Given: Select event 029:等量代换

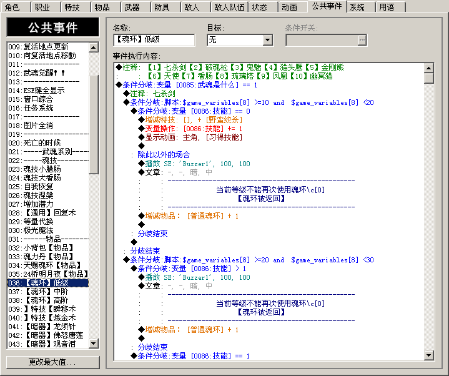Looking at the screenshot, I should tap(48, 222).
